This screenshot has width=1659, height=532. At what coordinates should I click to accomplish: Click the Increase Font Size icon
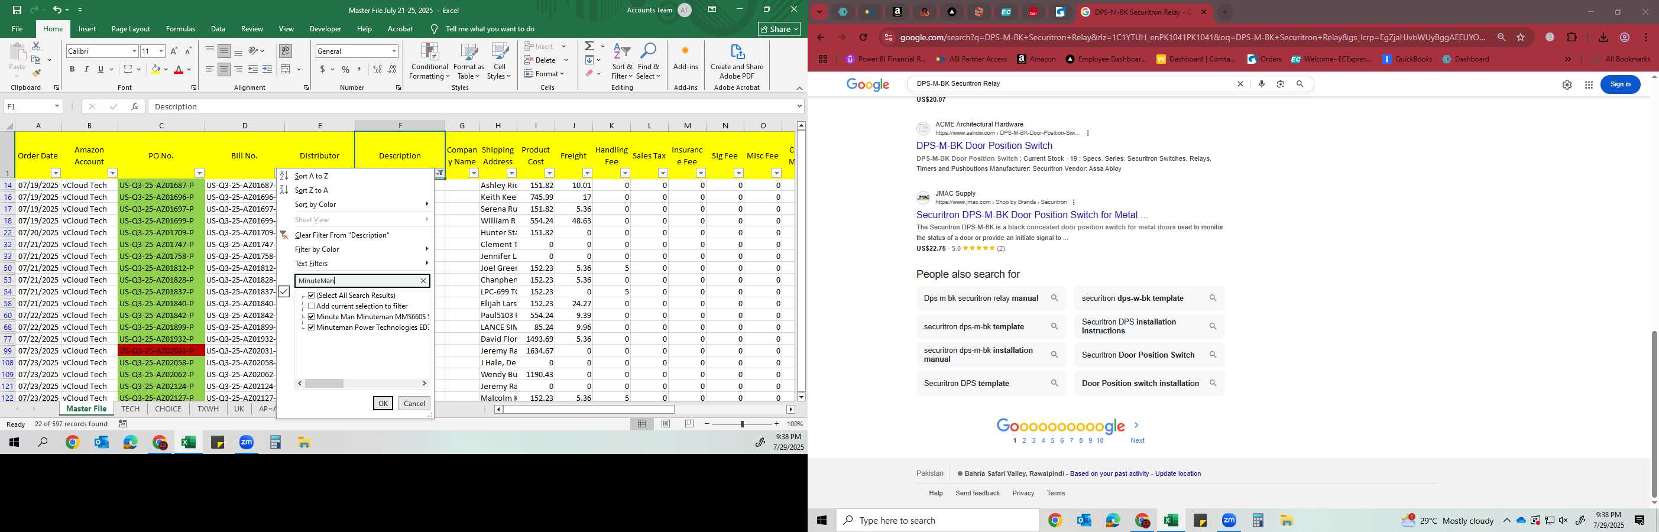174,51
